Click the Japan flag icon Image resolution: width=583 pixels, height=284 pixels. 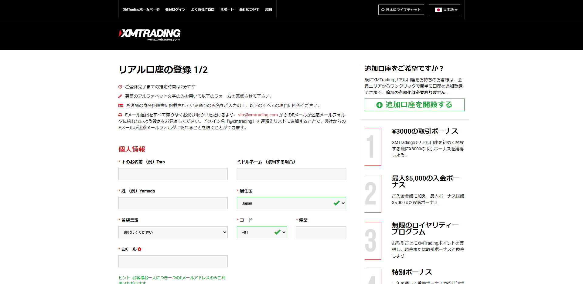pos(438,10)
